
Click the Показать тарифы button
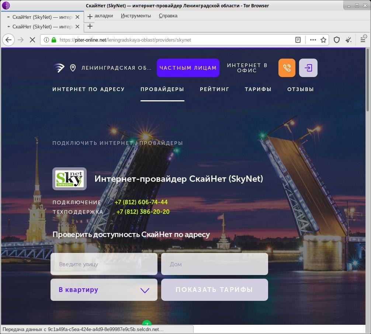click(214, 290)
